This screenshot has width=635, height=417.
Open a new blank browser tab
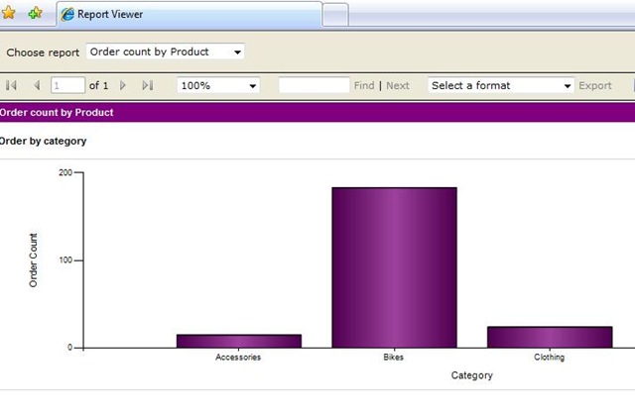pos(335,15)
